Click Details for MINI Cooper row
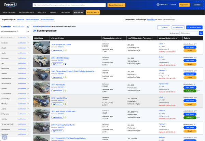Screen dimensions: 205x141 pos(190,64)
